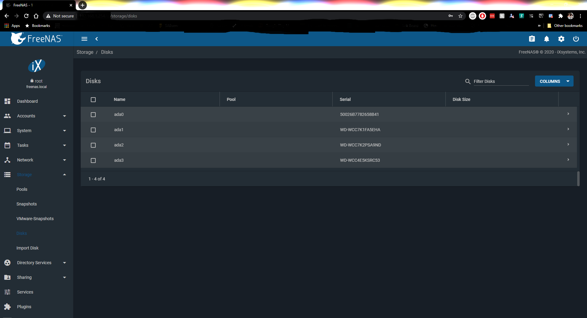The width and height of the screenshot is (587, 318).
Task: Sort by the Pool column header
Action: [231, 99]
